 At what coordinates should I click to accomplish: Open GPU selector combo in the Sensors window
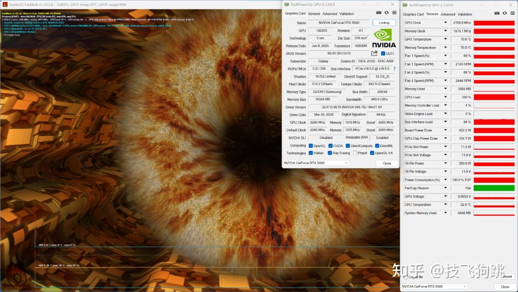point(434,286)
